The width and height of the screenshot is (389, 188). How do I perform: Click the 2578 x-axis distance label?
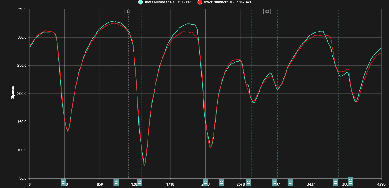tap(241, 184)
